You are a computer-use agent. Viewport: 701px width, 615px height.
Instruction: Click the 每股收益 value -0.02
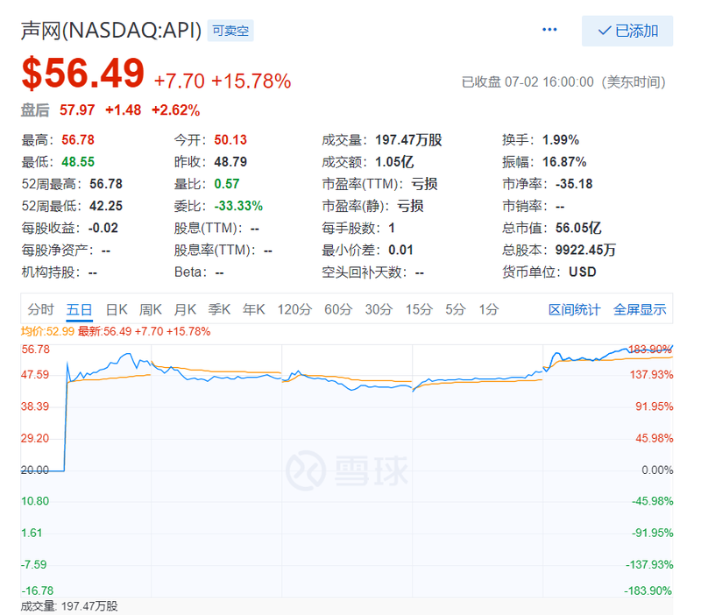103,228
